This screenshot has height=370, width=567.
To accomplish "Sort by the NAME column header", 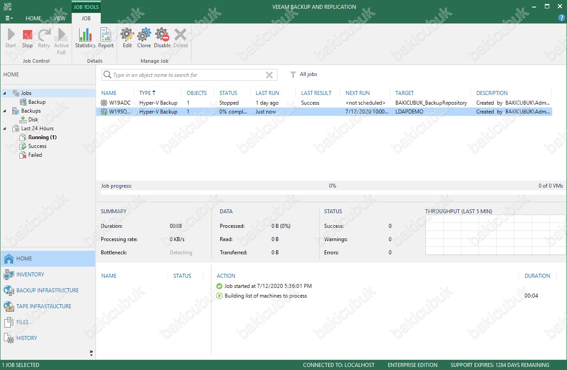I will point(109,93).
